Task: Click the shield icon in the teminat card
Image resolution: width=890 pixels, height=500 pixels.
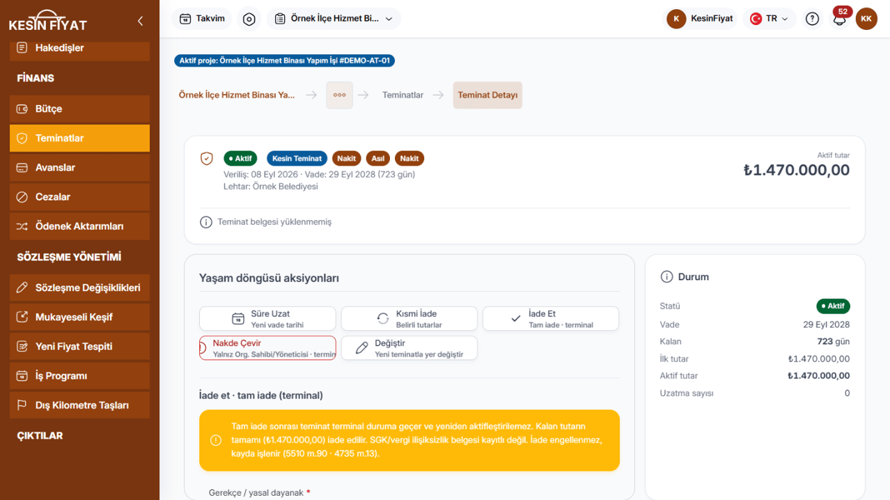Action: (207, 159)
